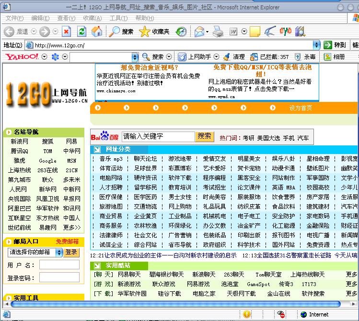The image size is (359, 321).
Task: Click the 杀毒 antivirus toolbar icon
Action: coord(298,56)
